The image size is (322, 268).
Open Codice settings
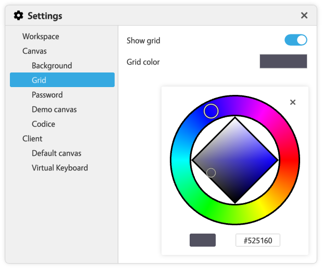click(43, 124)
